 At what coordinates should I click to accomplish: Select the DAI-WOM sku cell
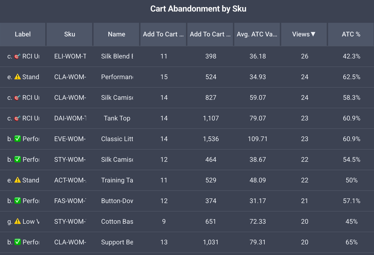click(x=70, y=118)
